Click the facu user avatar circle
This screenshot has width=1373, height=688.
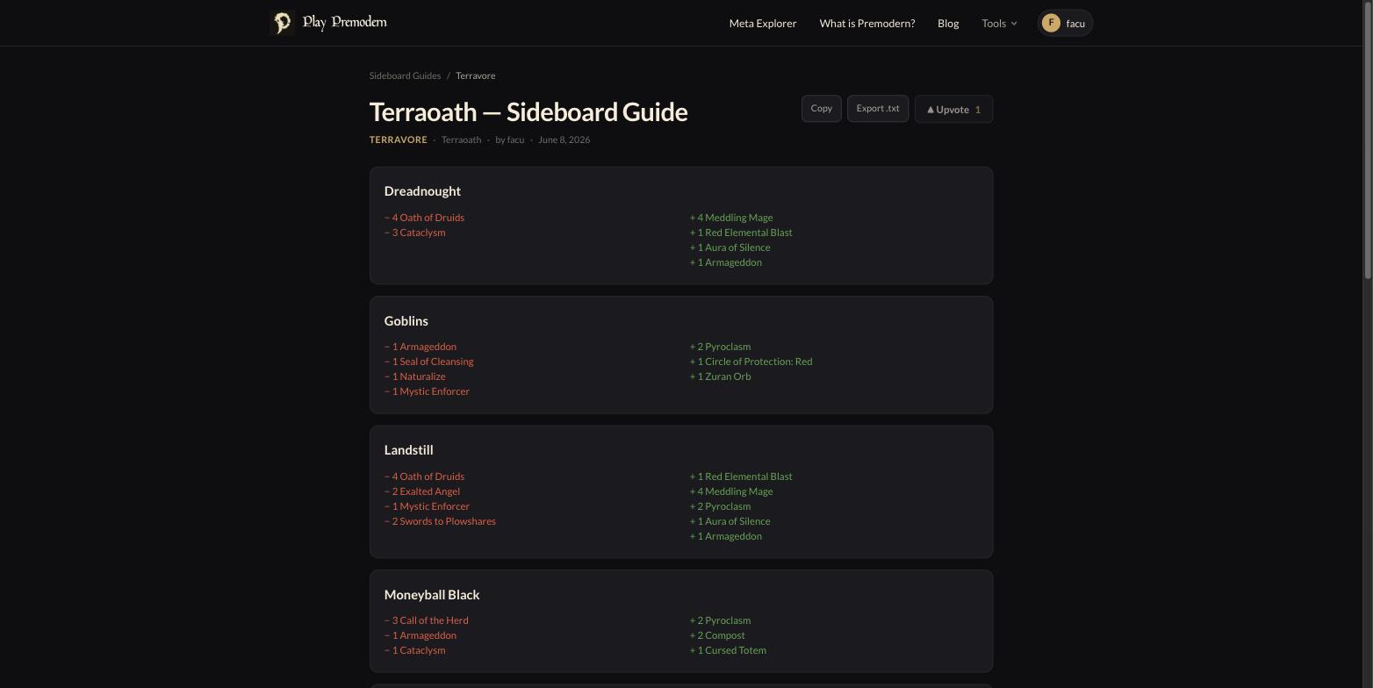click(x=1051, y=24)
